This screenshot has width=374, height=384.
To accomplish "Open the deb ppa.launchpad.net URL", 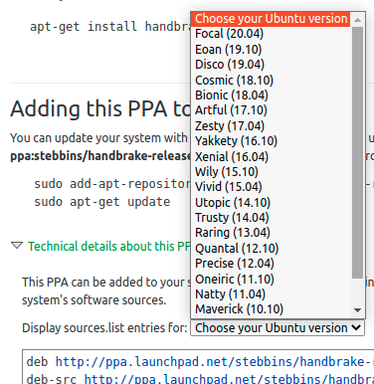I will pyautogui.click(x=215, y=362).
